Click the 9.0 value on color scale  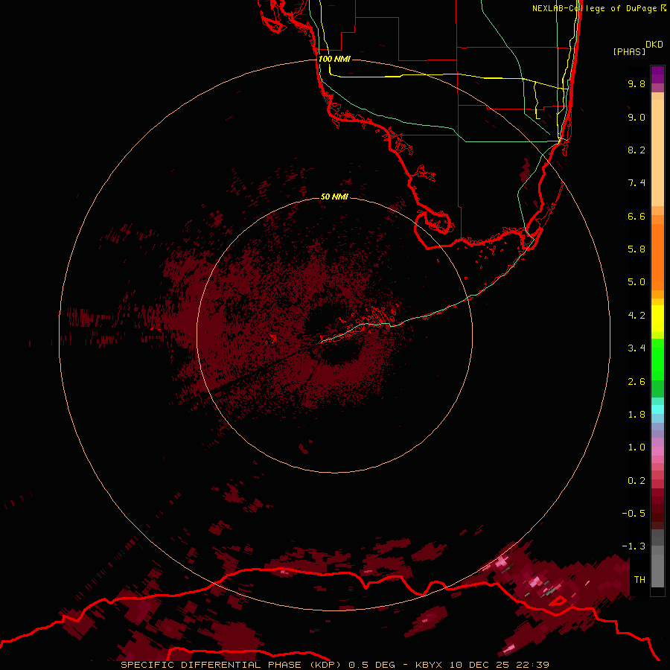point(636,117)
